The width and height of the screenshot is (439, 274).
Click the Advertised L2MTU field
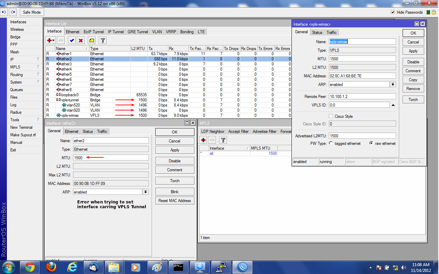tap(363, 136)
